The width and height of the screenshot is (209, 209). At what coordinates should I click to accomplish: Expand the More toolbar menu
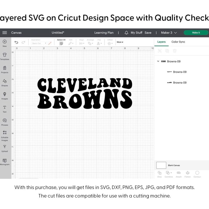[120, 42]
